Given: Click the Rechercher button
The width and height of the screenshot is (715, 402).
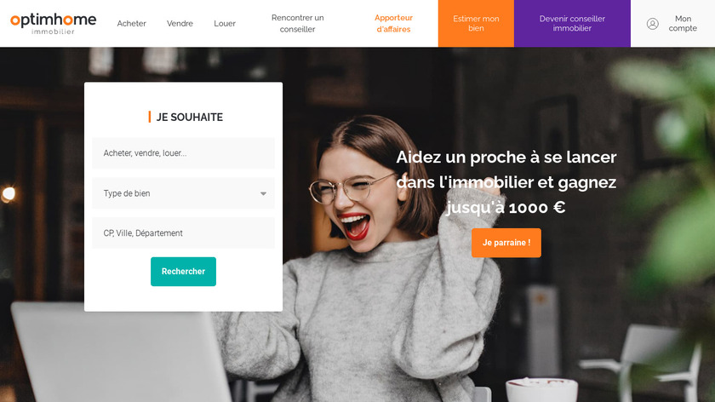Looking at the screenshot, I should pyautogui.click(x=183, y=272).
